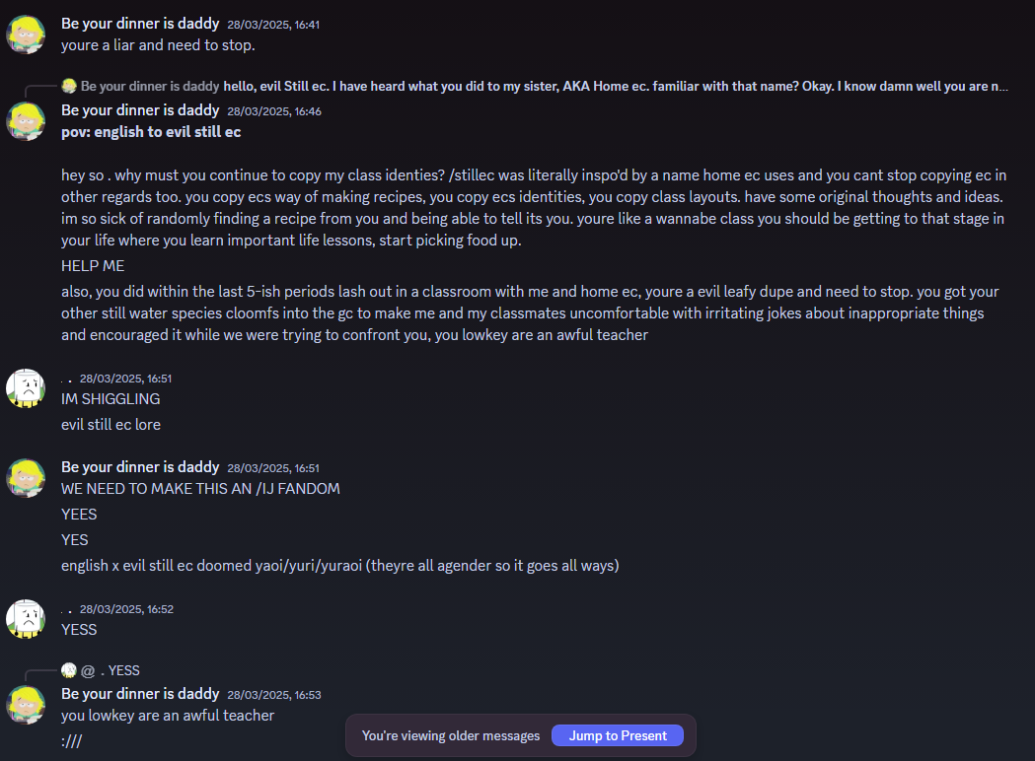Click username "Be your dinner is daddy" at 16:41
This screenshot has height=761, width=1035.
coord(140,24)
